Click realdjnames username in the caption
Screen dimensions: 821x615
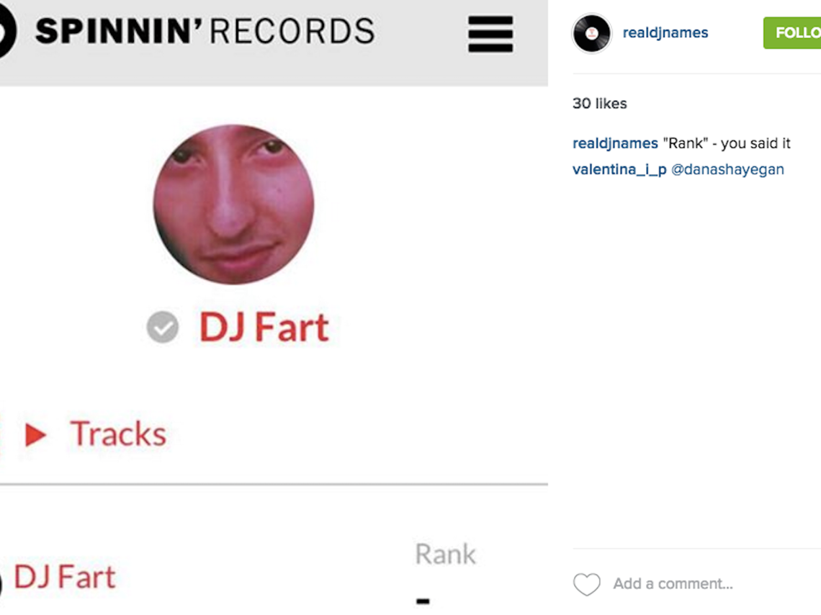(x=615, y=143)
